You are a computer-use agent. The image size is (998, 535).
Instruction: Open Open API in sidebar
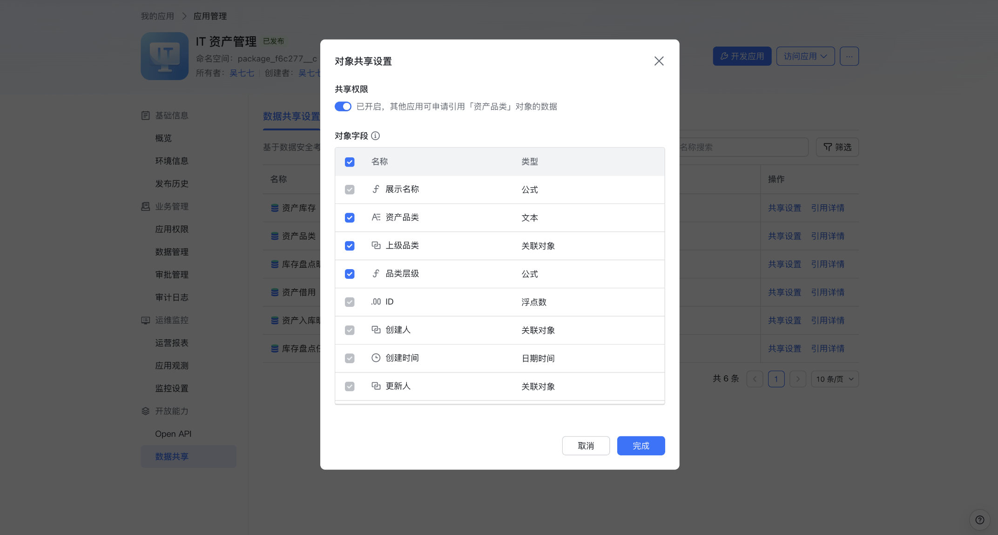pyautogui.click(x=173, y=434)
